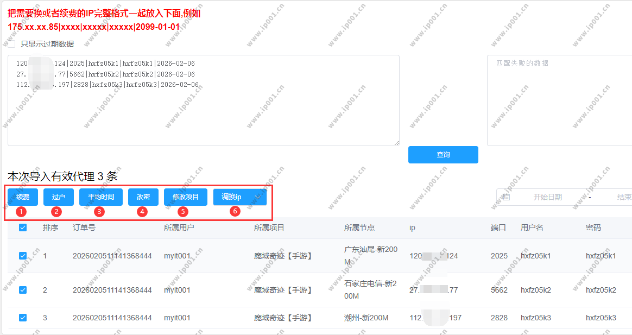
Task: Deselect the row 3 checkbox
Action: (23, 318)
